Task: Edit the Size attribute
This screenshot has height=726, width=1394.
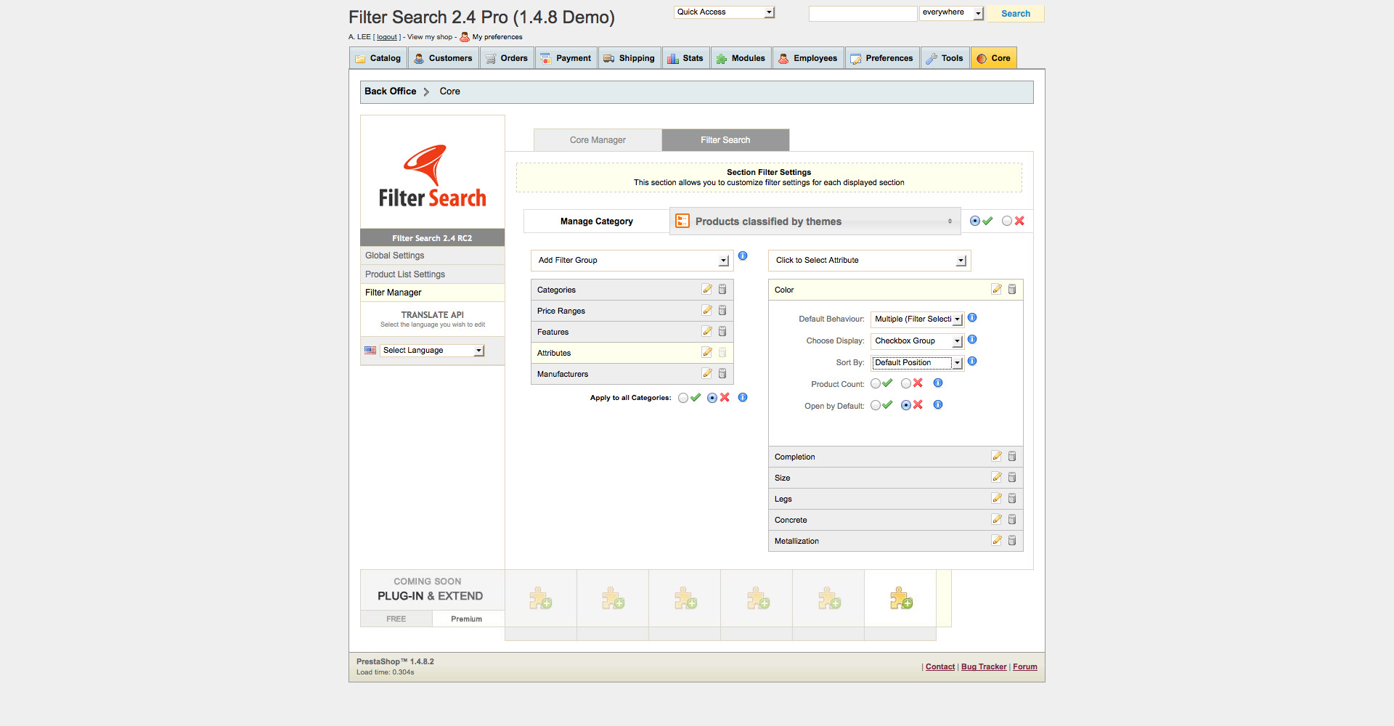Action: [997, 477]
